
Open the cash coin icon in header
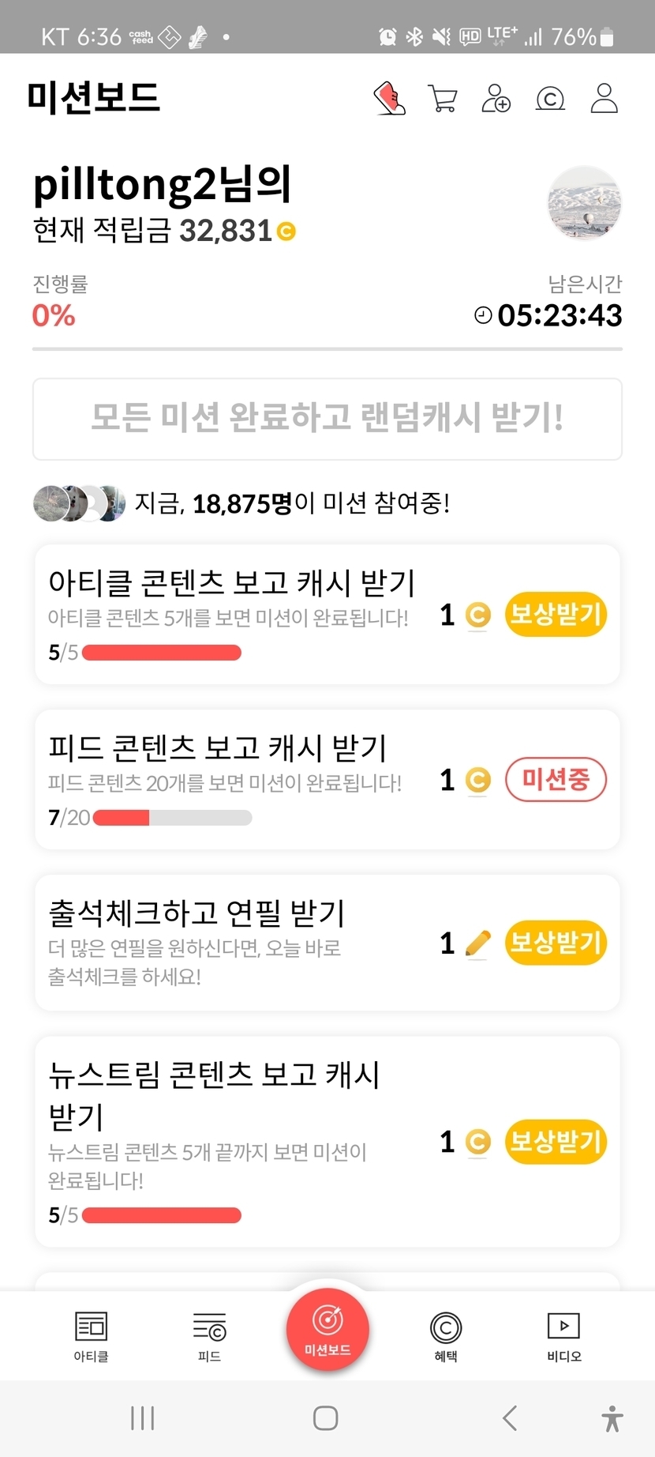tap(550, 99)
